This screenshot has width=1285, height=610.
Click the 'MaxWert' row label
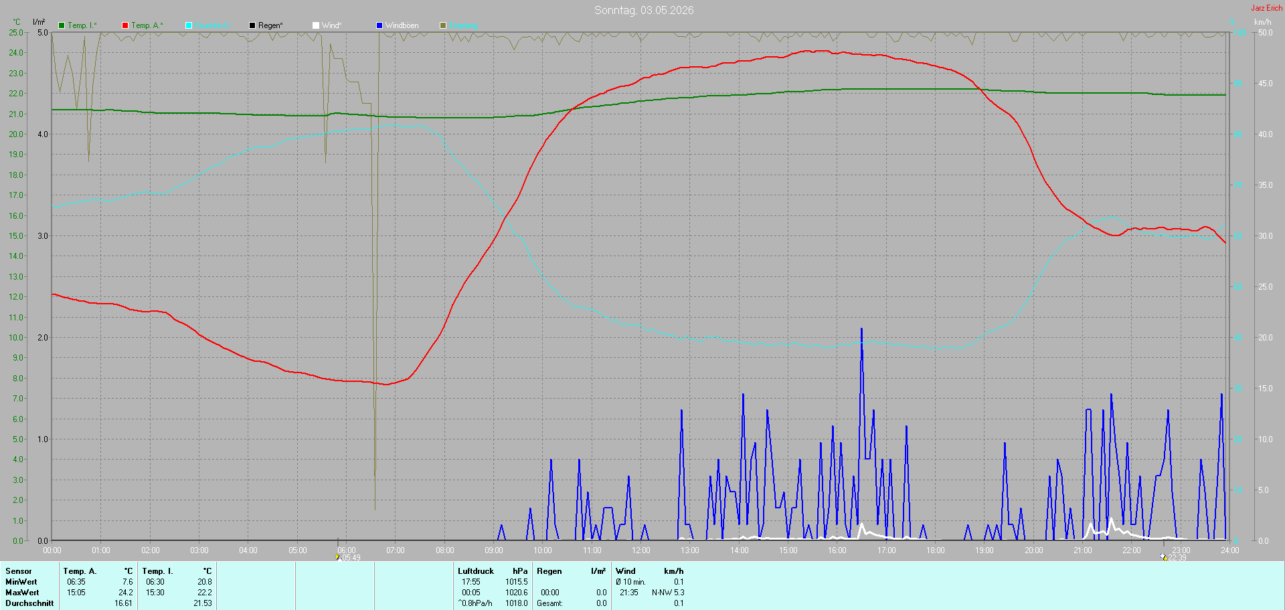coord(22,593)
